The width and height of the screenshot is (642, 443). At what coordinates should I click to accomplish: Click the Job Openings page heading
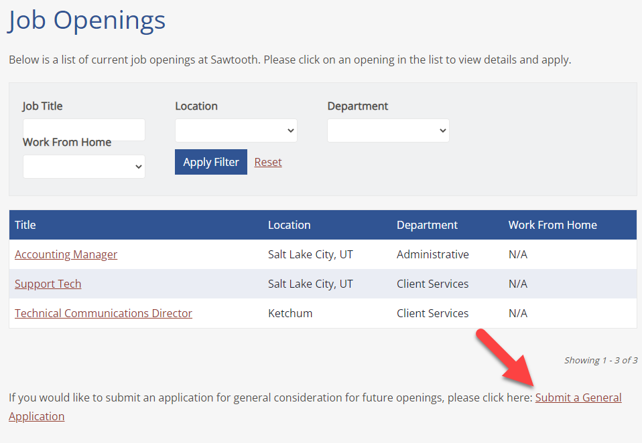pos(86,20)
